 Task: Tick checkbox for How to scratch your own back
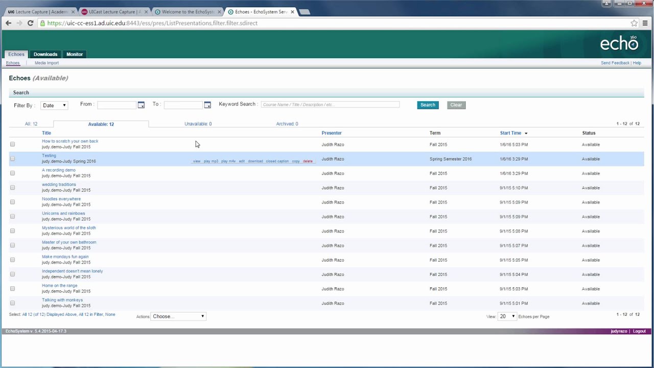pyautogui.click(x=13, y=144)
